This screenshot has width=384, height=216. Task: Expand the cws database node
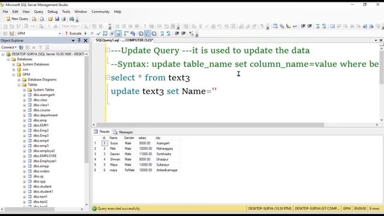click(14, 70)
